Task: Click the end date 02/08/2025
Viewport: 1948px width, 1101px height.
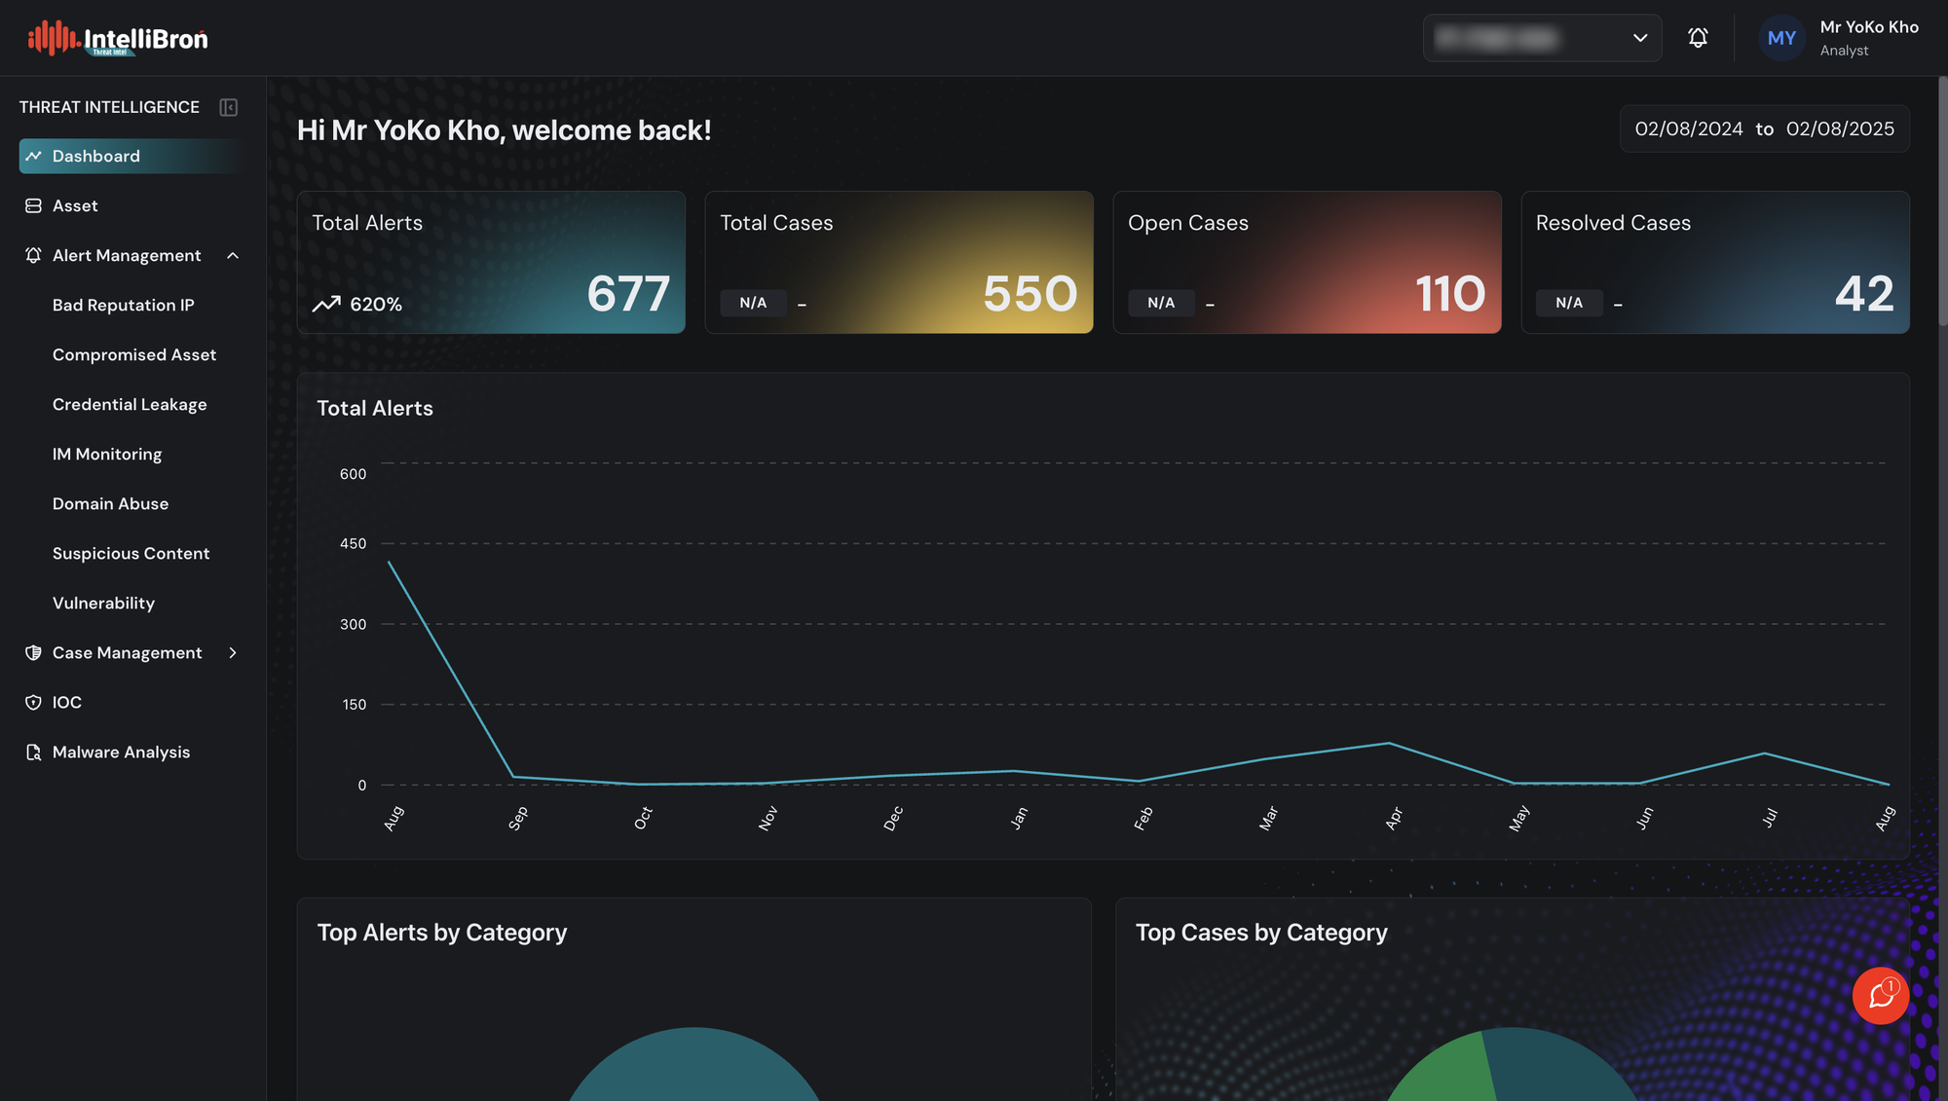Action: click(x=1840, y=128)
